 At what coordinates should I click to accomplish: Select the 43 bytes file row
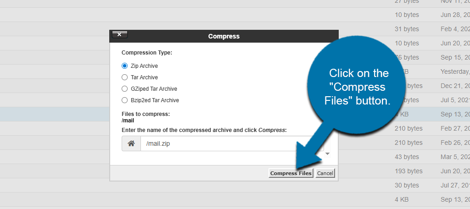click(407, 157)
